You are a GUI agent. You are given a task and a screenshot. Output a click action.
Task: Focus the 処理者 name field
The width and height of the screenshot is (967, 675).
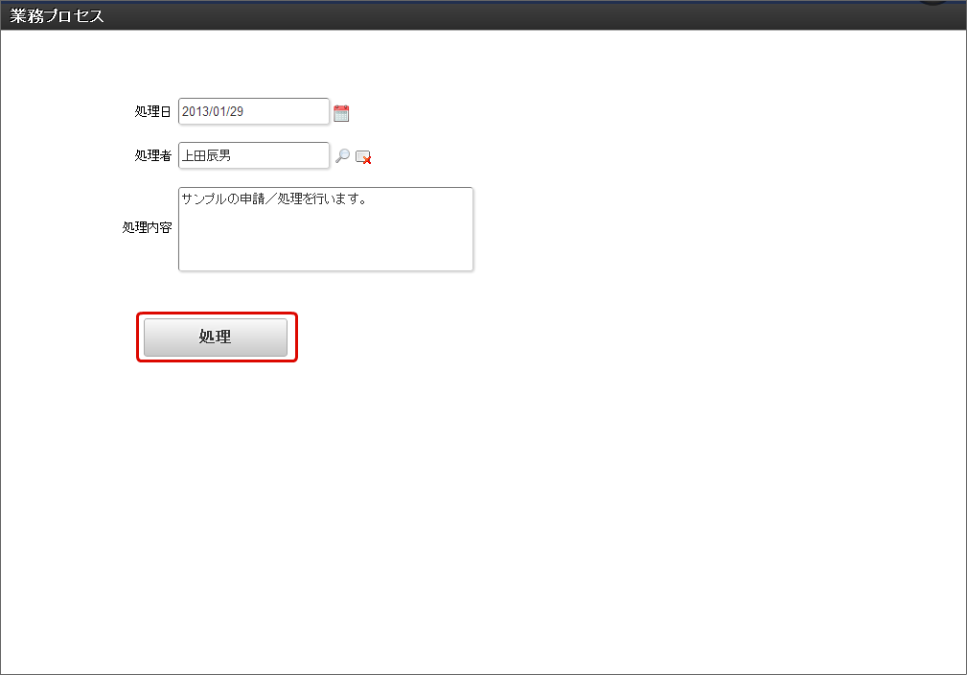point(253,155)
